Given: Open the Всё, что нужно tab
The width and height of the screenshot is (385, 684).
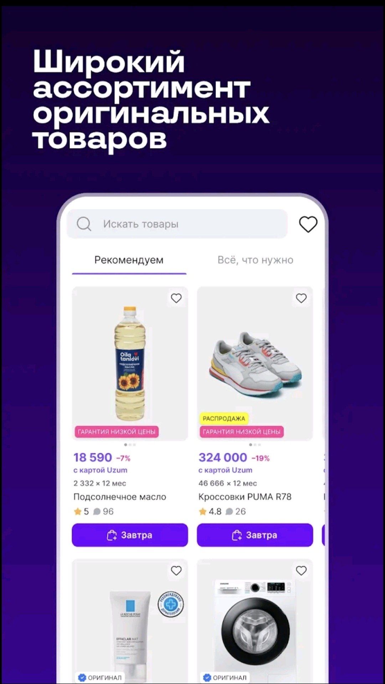Looking at the screenshot, I should pos(255,260).
